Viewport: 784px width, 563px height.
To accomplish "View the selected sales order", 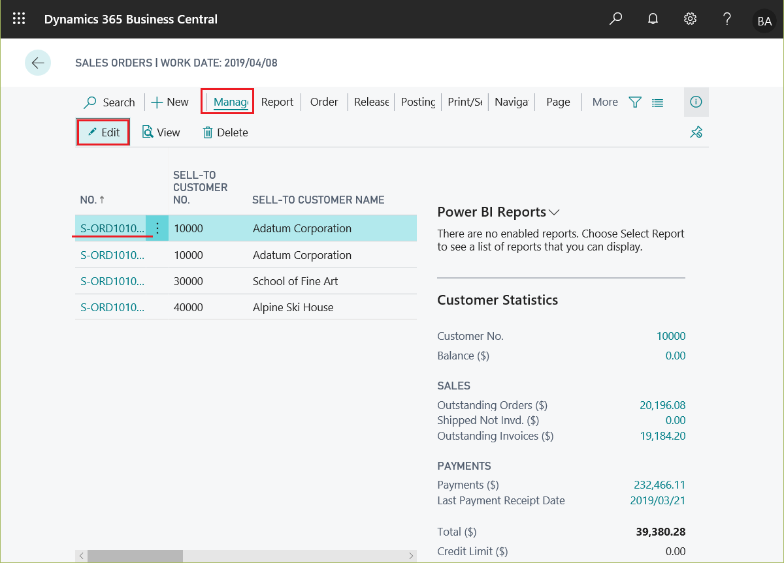I will point(161,132).
